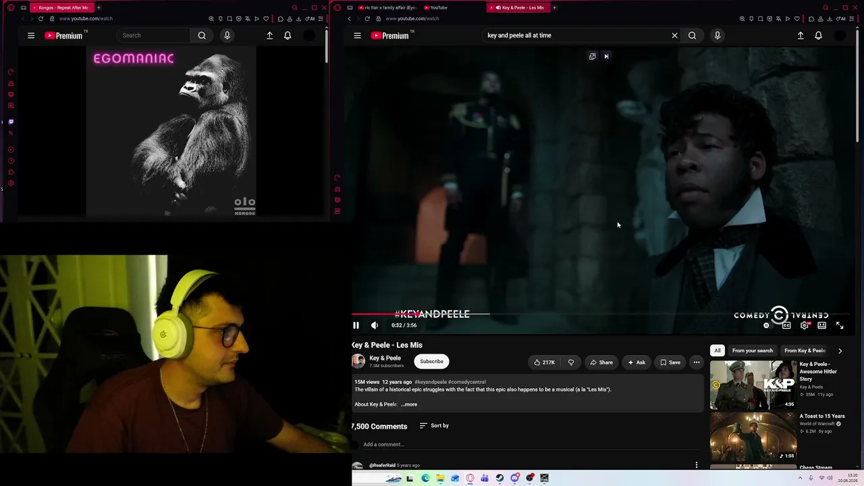
Task: Open options menu for ReaferRaid comment
Action: coord(697,465)
